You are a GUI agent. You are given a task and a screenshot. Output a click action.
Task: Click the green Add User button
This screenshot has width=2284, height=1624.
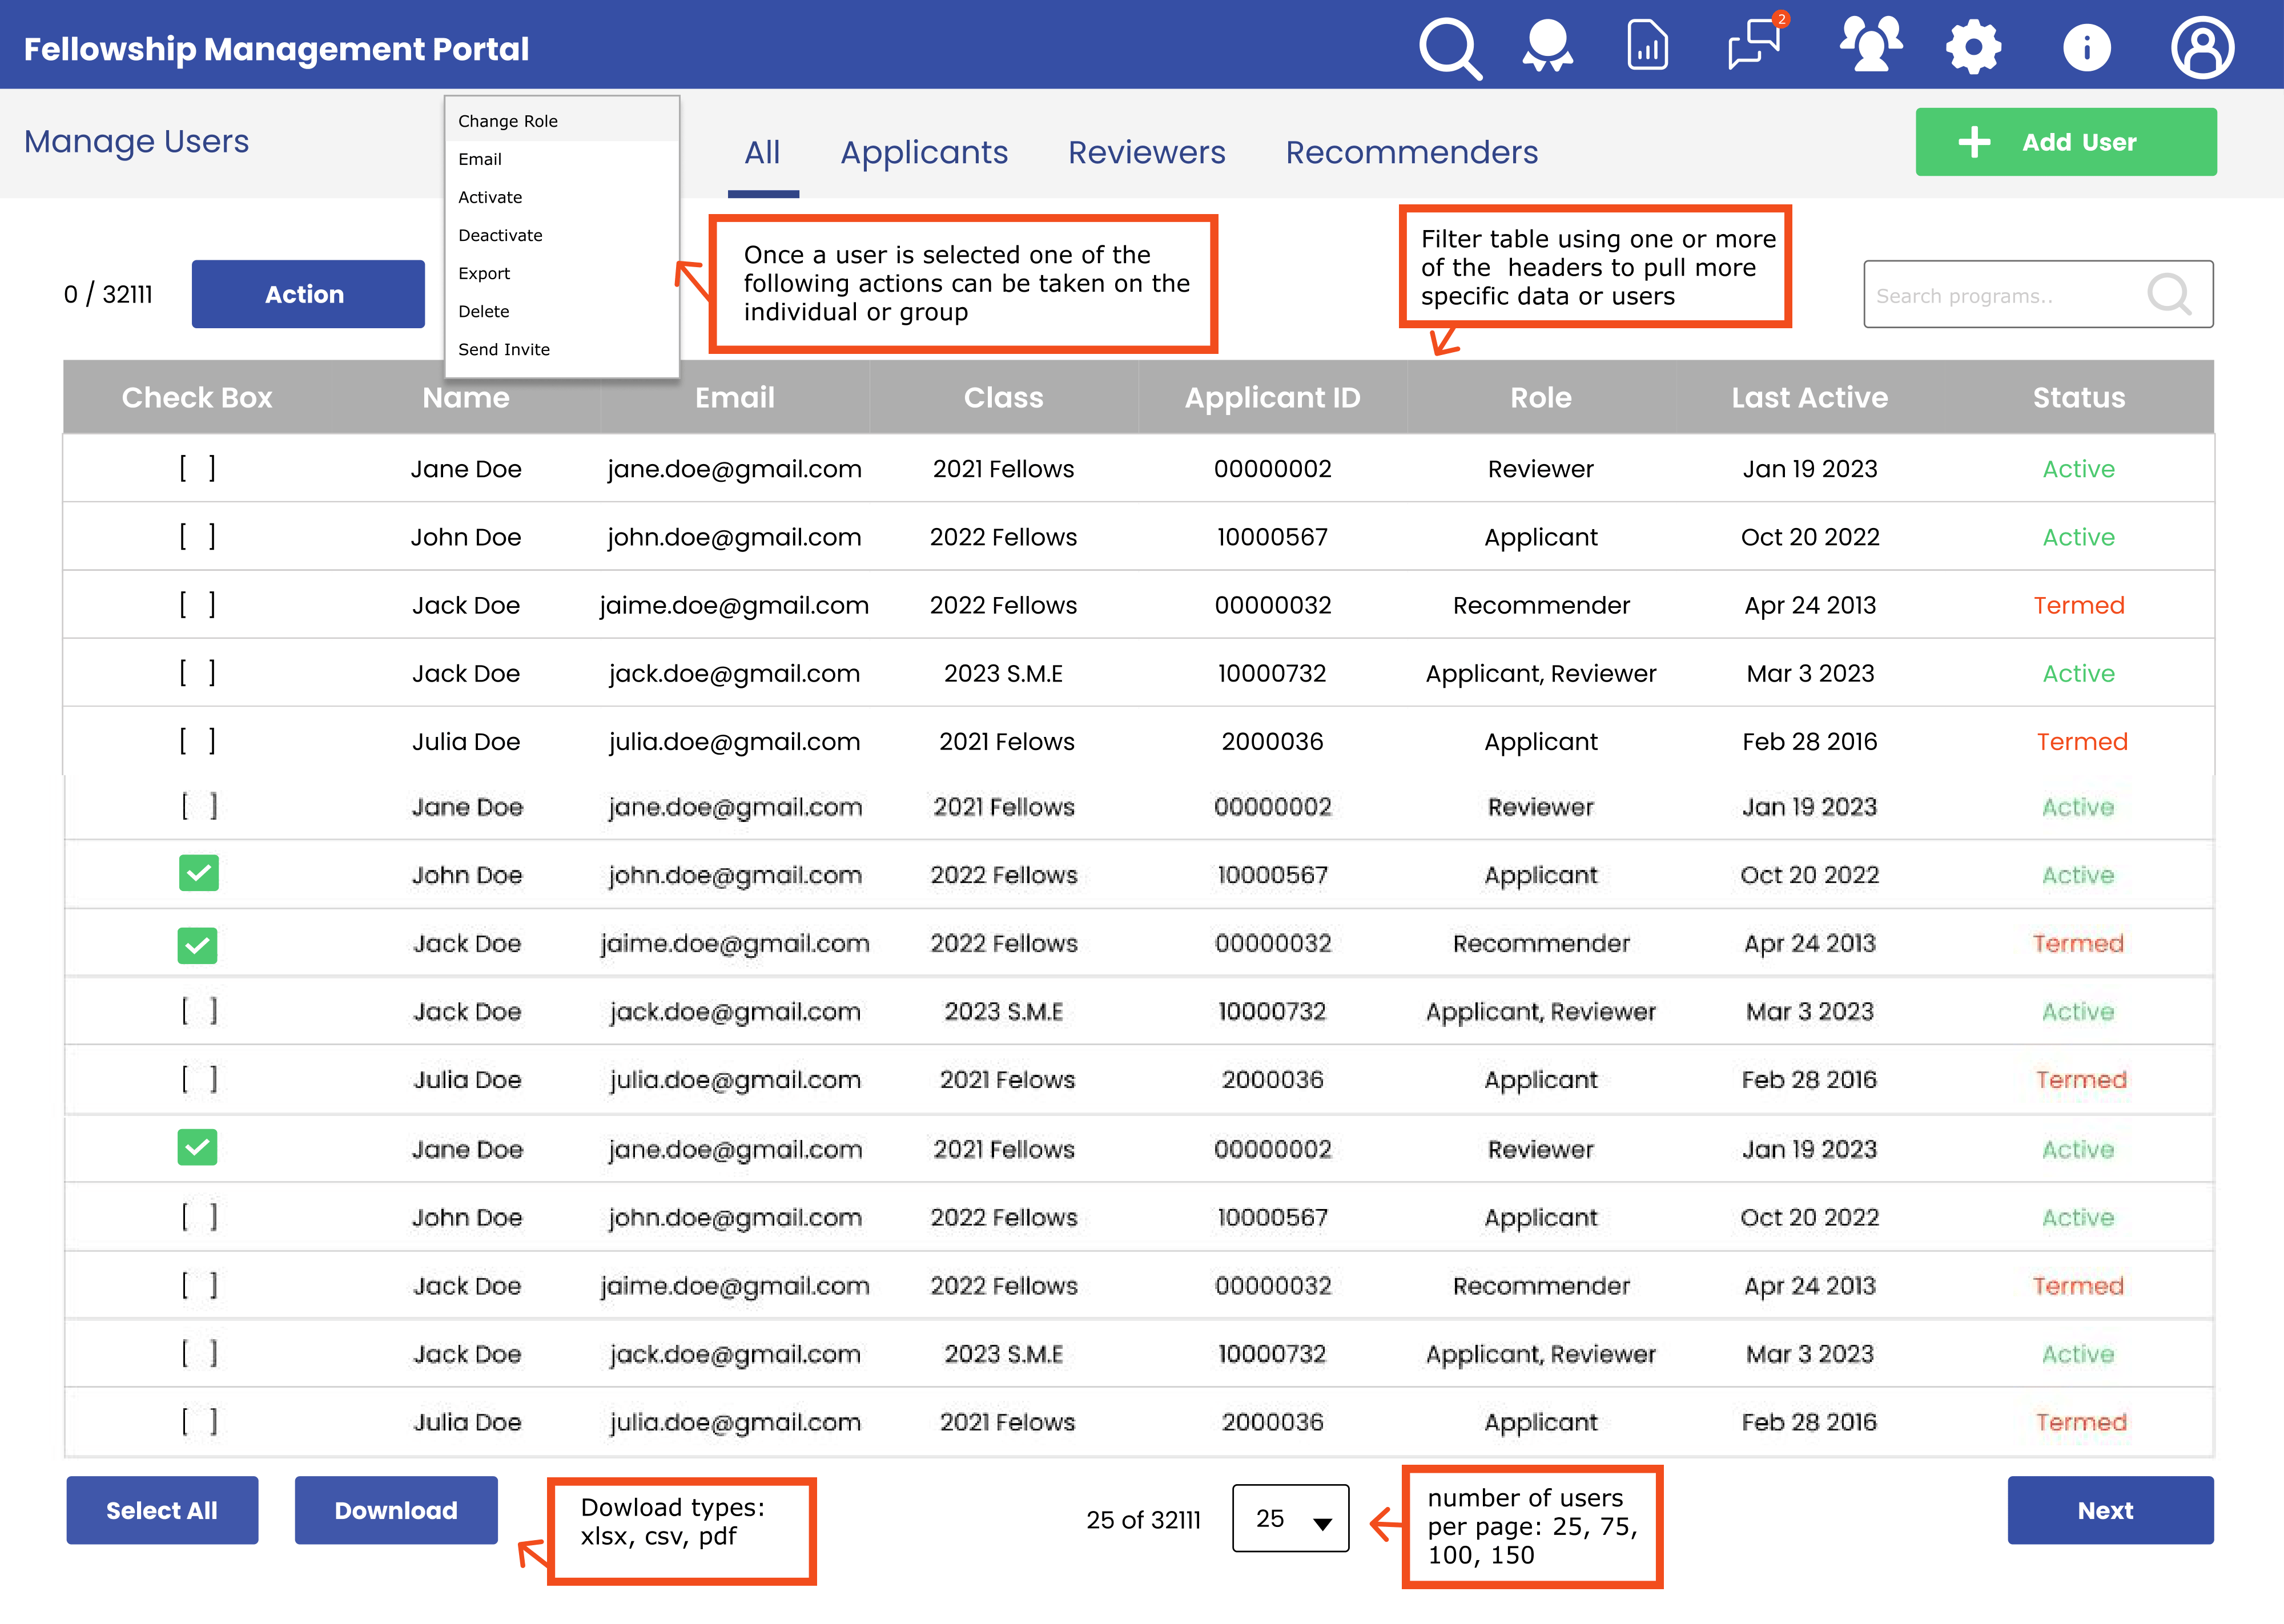[2065, 142]
